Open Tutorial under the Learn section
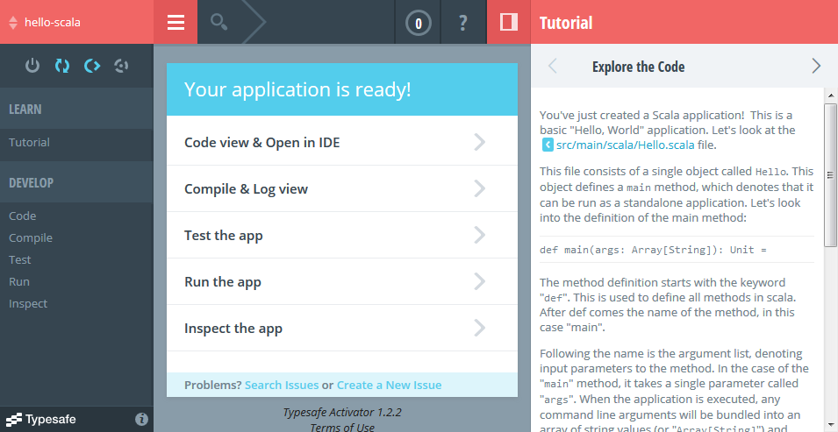Screen dimensions: 838x432 pos(29,142)
